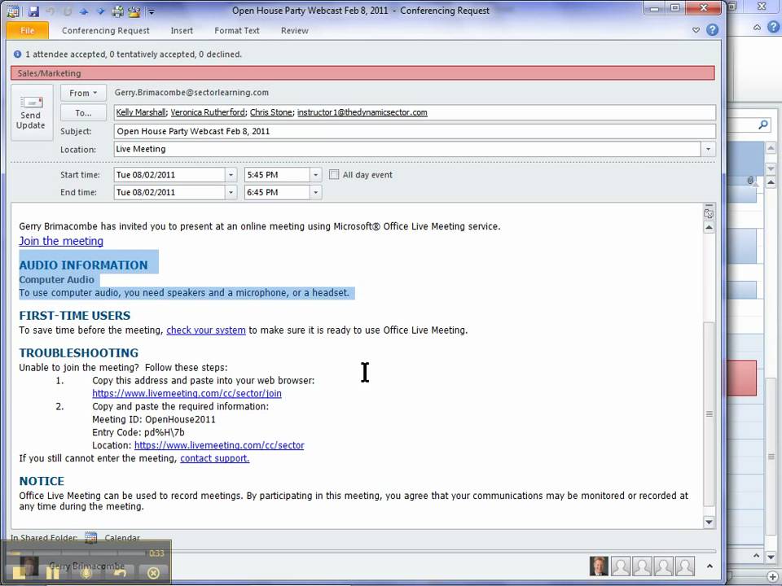Click the To... recipients button
The height and width of the screenshot is (586, 782).
[83, 113]
